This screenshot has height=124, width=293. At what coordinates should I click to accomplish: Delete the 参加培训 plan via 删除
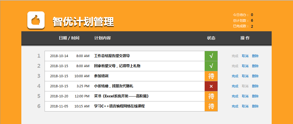(255, 76)
